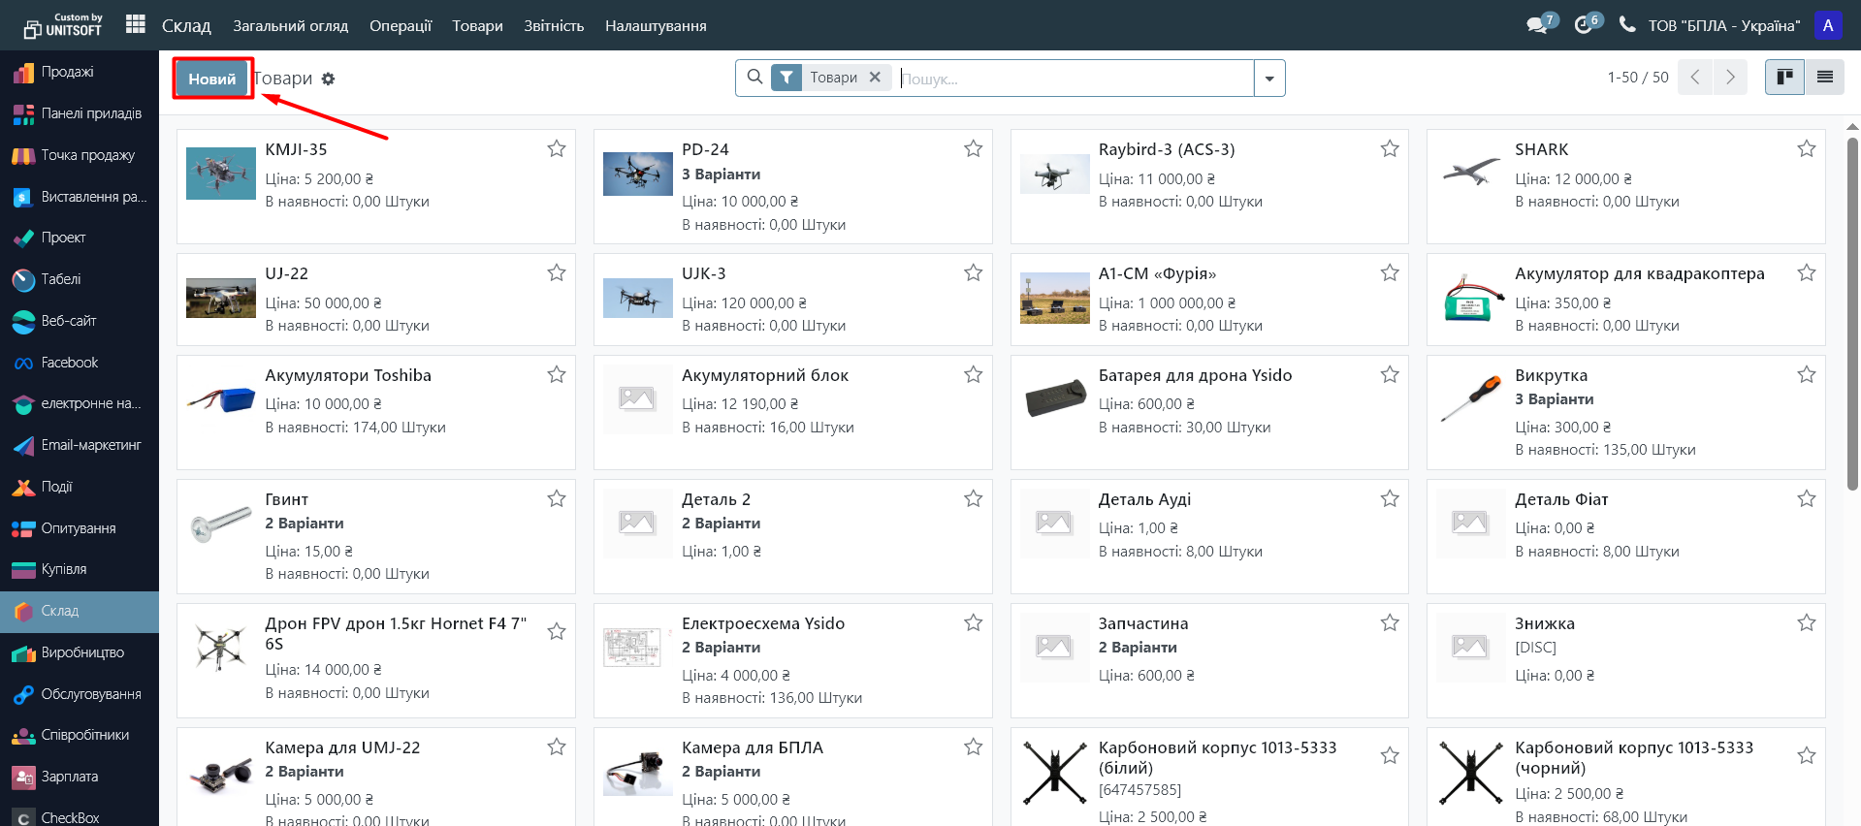The height and width of the screenshot is (826, 1861).
Task: Expand the search options dropdown arrow
Action: 1269,79
